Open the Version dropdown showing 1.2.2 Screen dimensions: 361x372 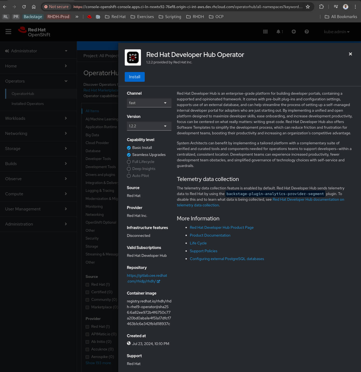[x=149, y=126]
